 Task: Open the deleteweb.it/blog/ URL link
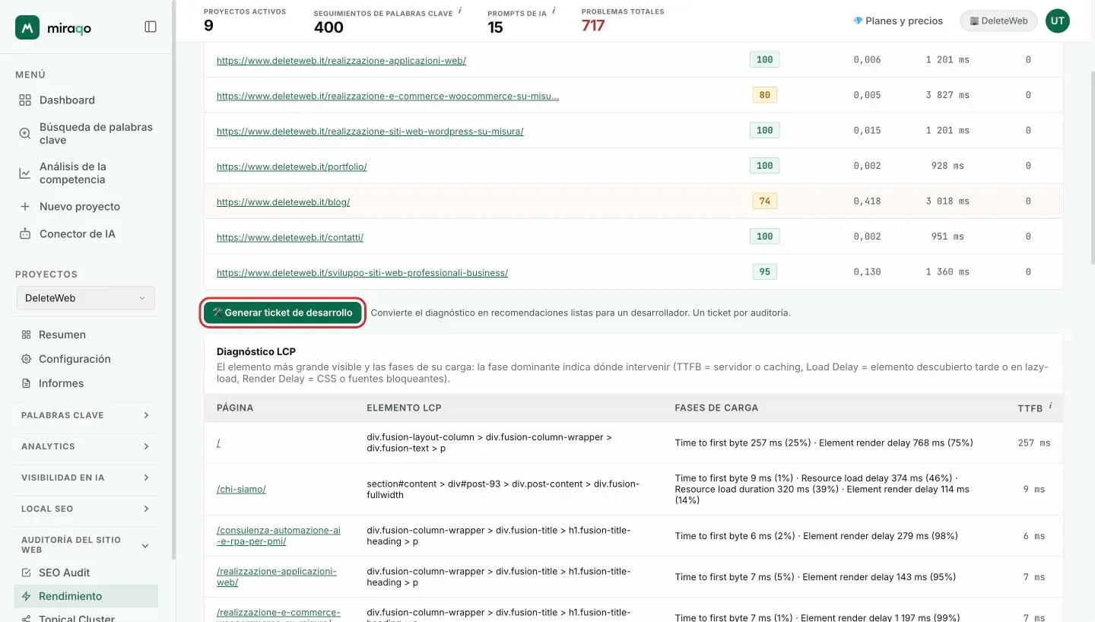coord(283,202)
